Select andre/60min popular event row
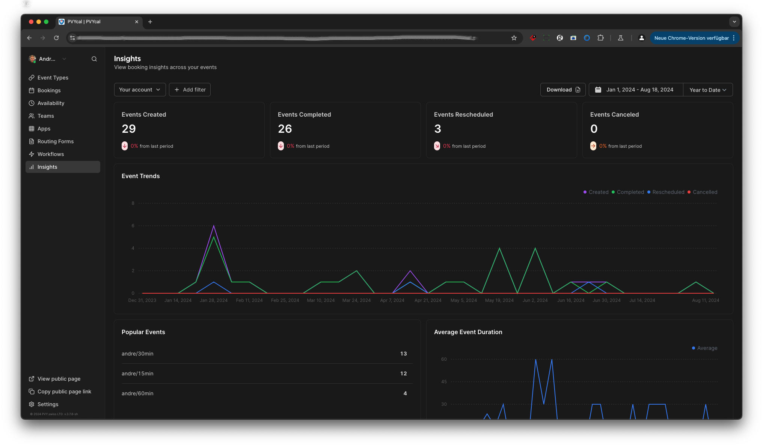 [x=267, y=393]
